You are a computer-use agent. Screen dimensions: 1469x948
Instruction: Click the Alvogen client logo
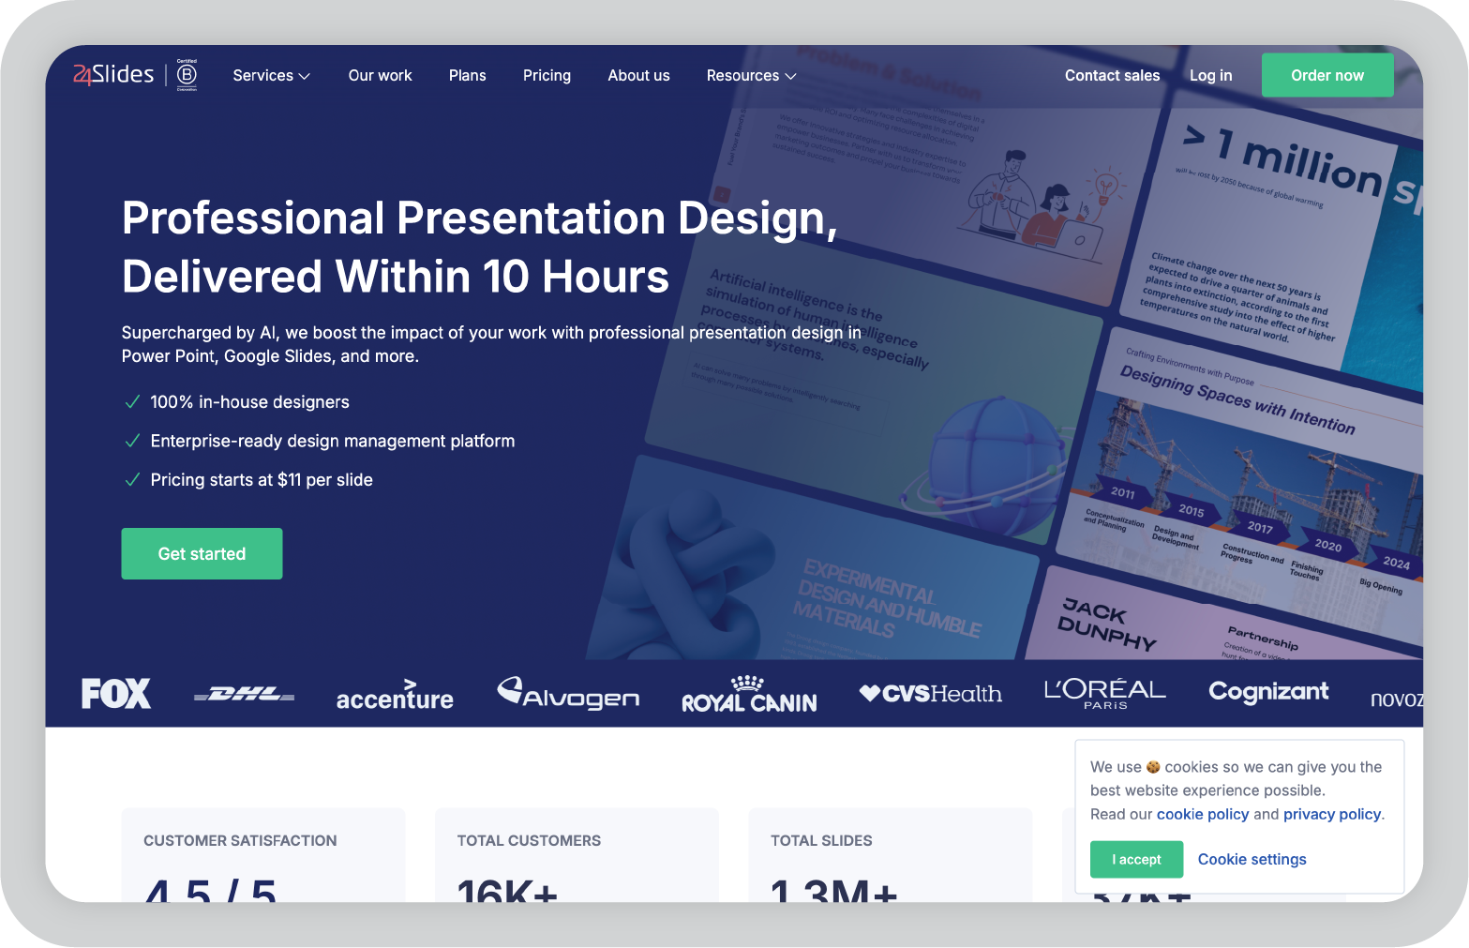point(568,693)
